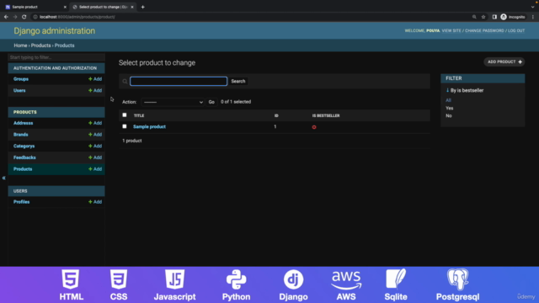Open a new browser tab

tap(142, 7)
